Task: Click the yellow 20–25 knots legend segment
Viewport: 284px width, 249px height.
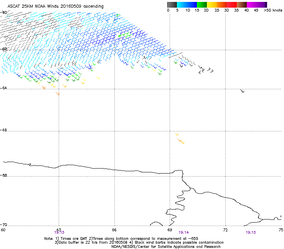Action: click(212, 5)
